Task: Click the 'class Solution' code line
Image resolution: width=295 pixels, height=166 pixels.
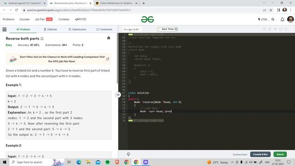Action: pos(138,93)
